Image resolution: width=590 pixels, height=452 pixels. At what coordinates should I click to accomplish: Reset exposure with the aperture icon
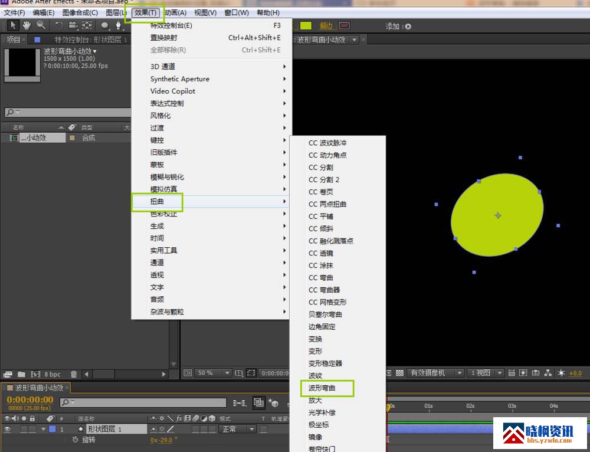tap(562, 373)
